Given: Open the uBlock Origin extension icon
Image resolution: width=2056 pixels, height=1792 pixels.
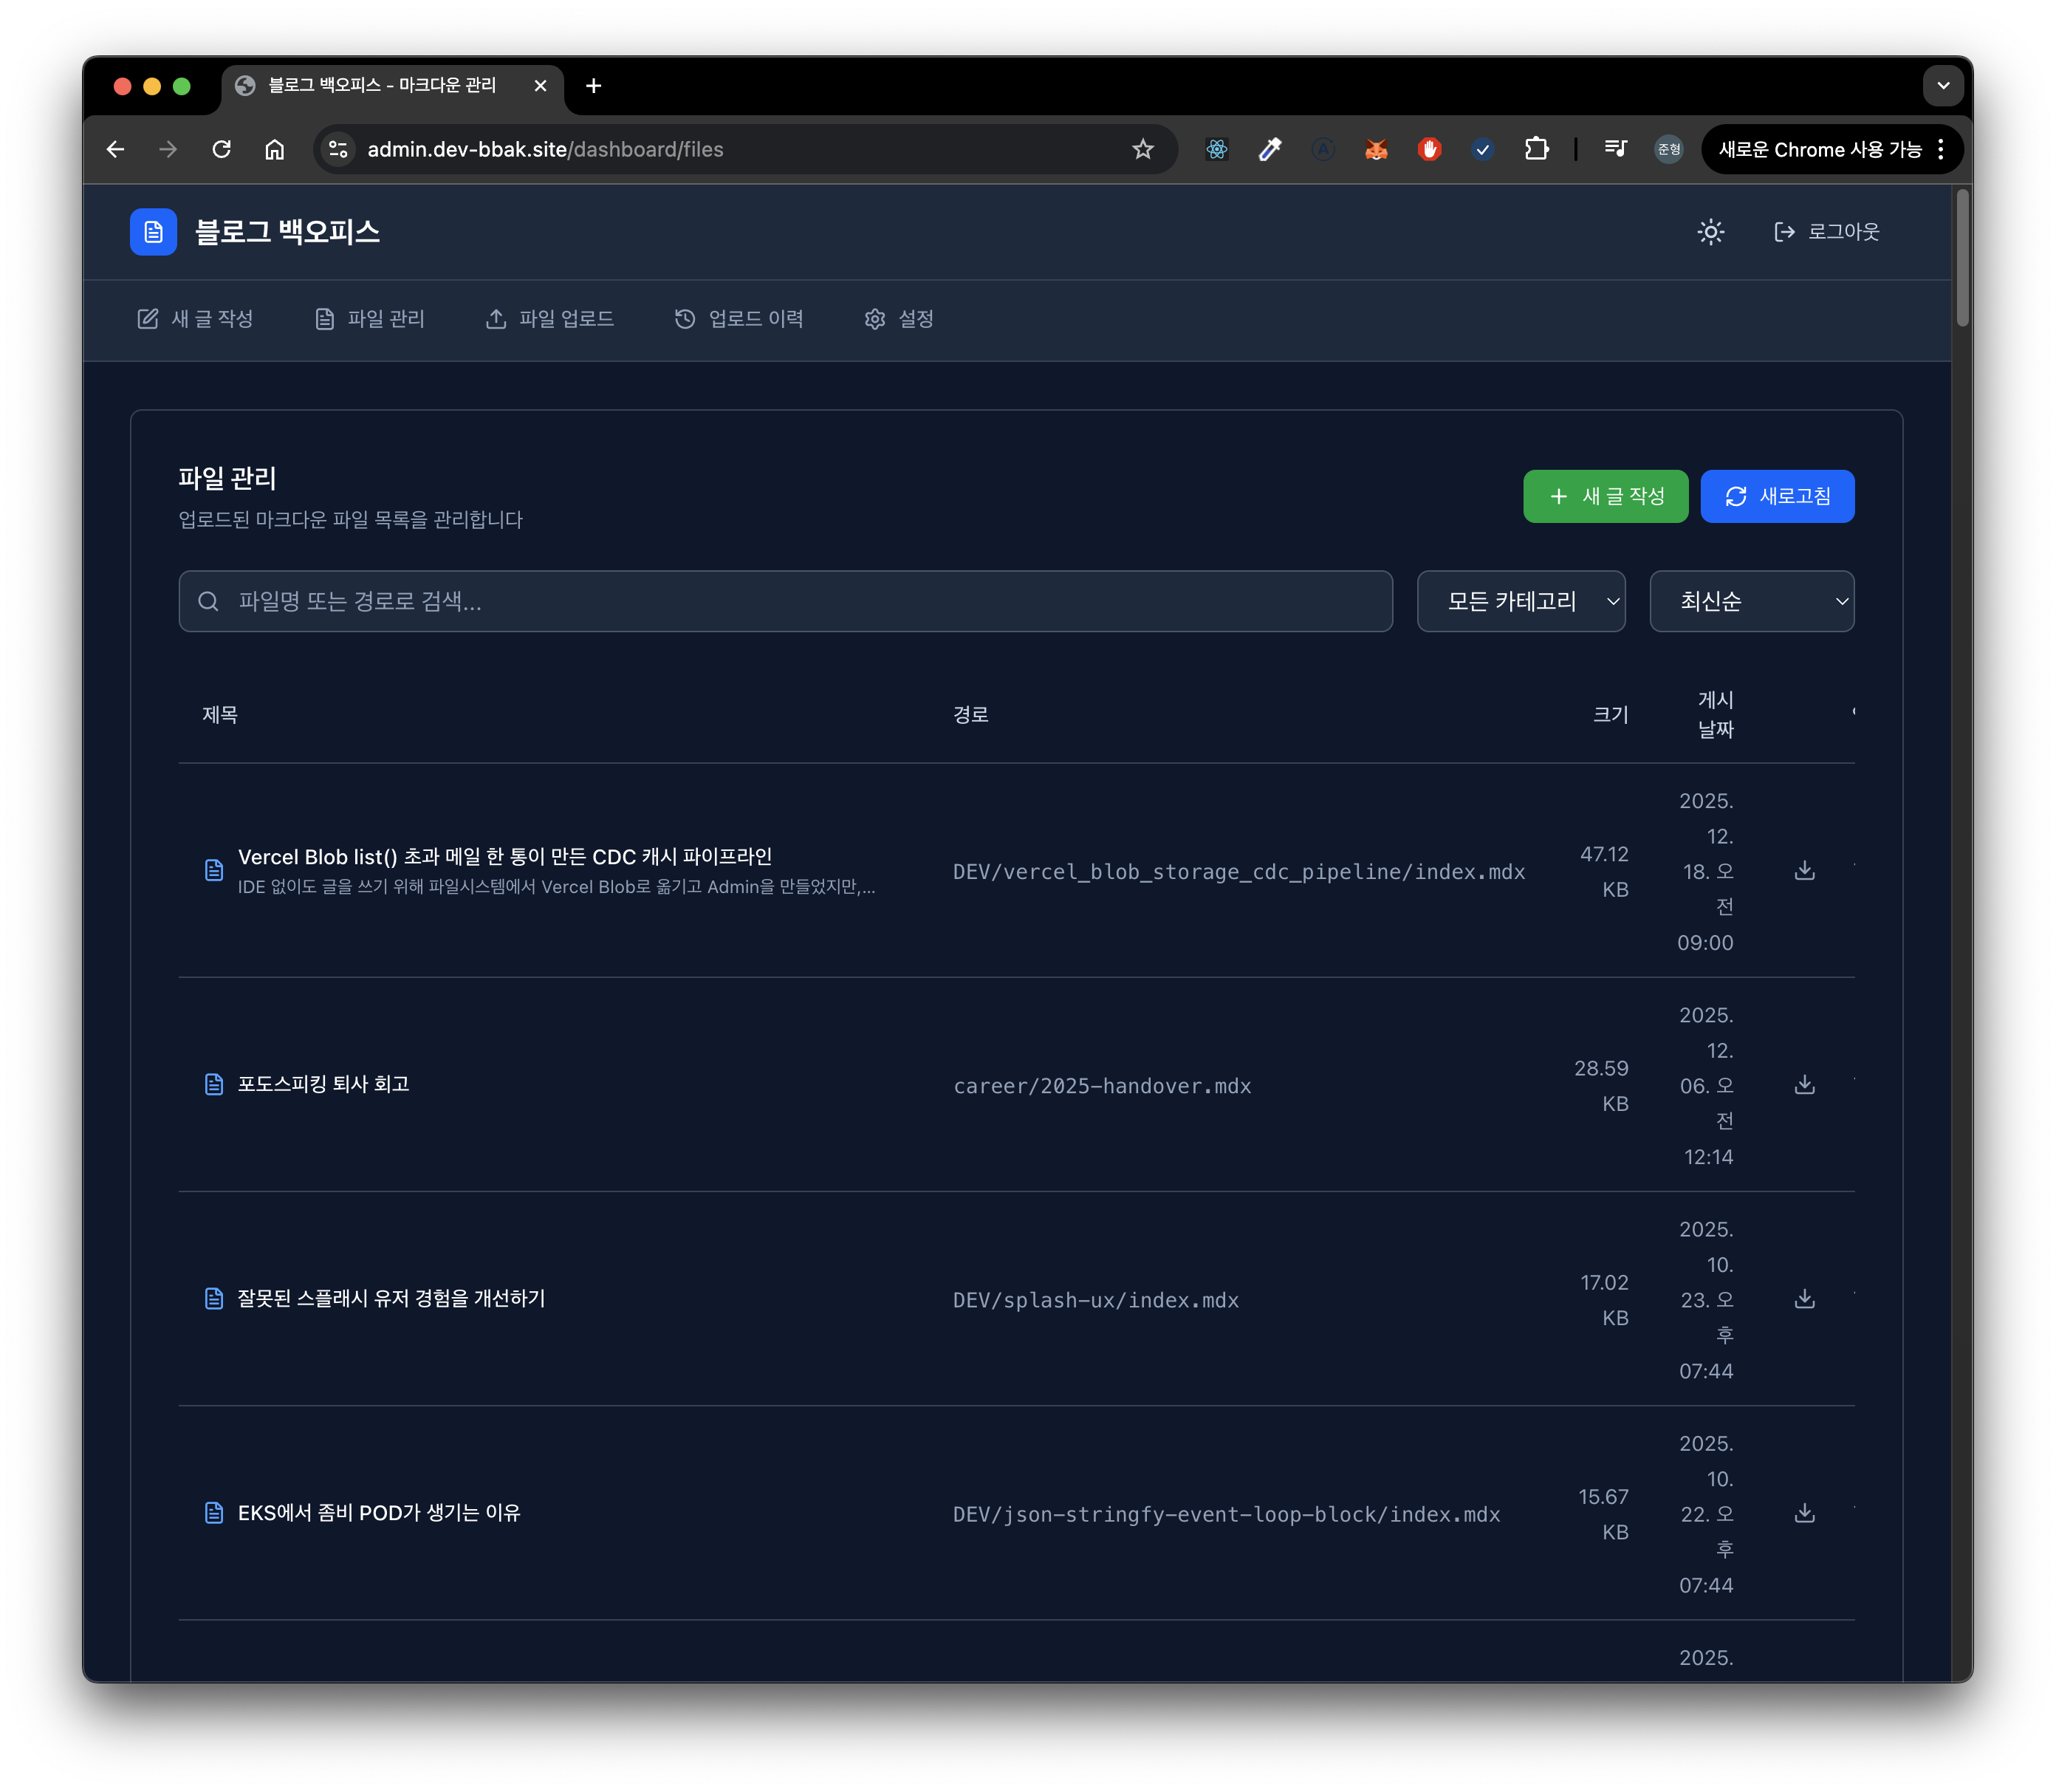Looking at the screenshot, I should point(1429,149).
